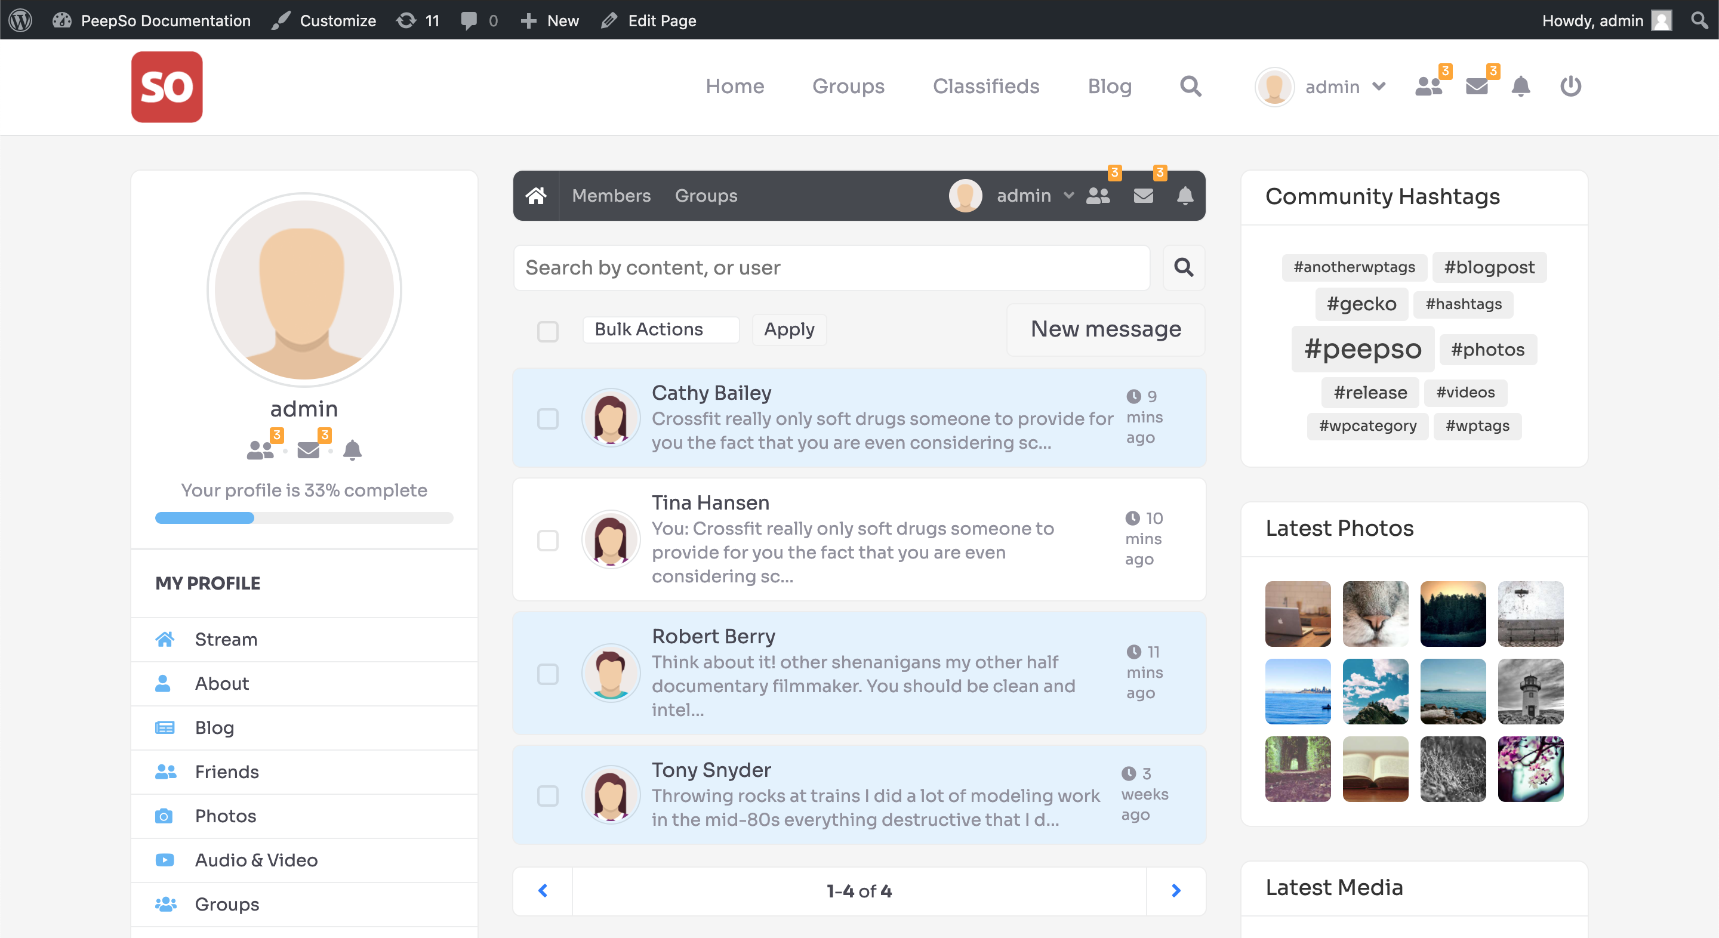This screenshot has height=938, width=1719.
Task: Check the Tony Snyder message checkbox
Action: tap(548, 796)
